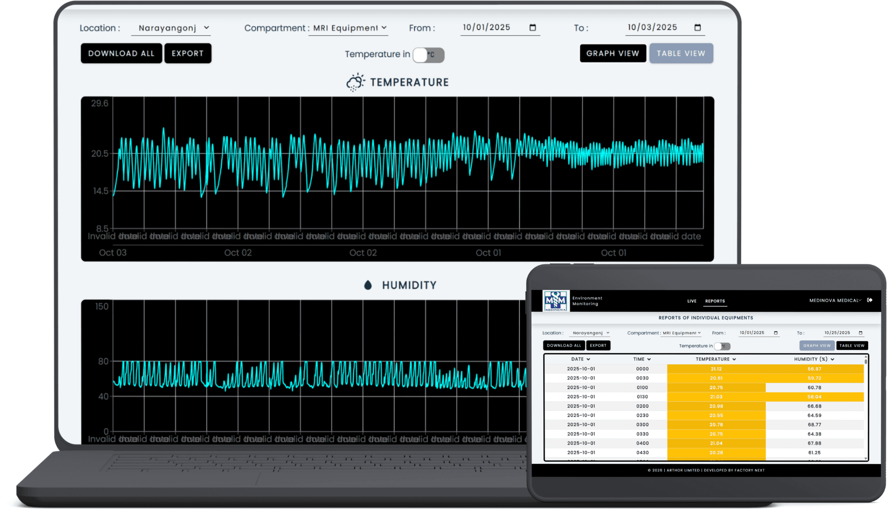This screenshot has width=887, height=510.
Task: Click the tablet To date field 10/25/2025
Action: tap(843, 333)
